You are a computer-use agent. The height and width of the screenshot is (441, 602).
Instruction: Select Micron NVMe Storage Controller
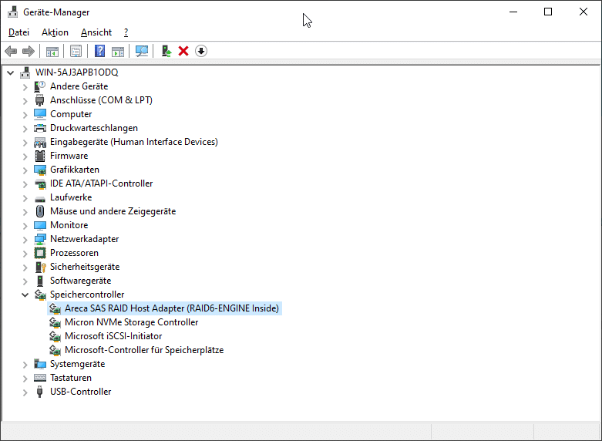pyautogui.click(x=131, y=322)
